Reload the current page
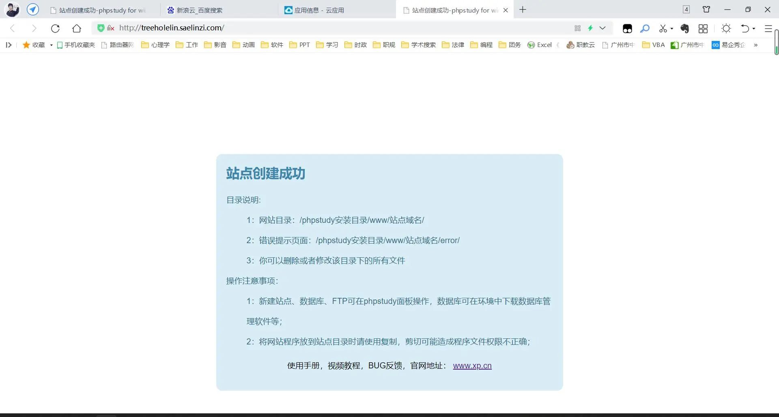The image size is (779, 417). tap(55, 28)
